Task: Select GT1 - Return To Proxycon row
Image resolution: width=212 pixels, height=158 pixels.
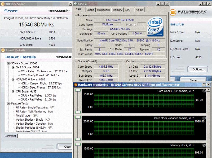Action: 44,71
